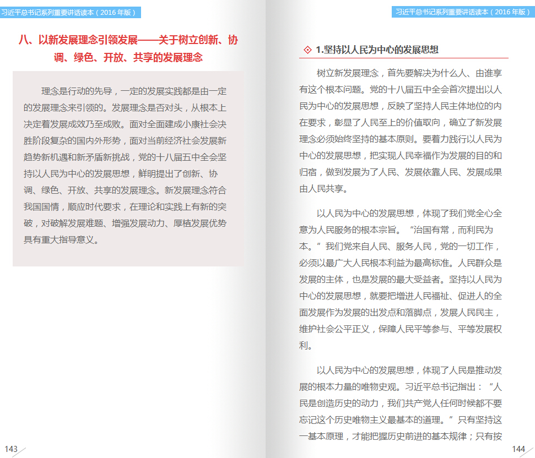This screenshot has height=458, width=535.
Task: Click page number 143
Action: pos(11,449)
